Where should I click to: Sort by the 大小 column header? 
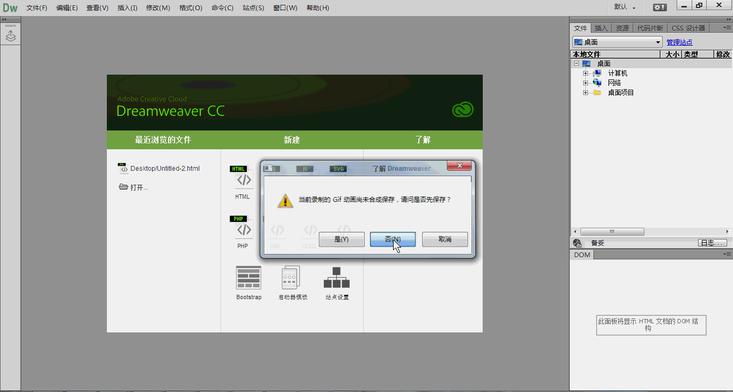(x=671, y=54)
